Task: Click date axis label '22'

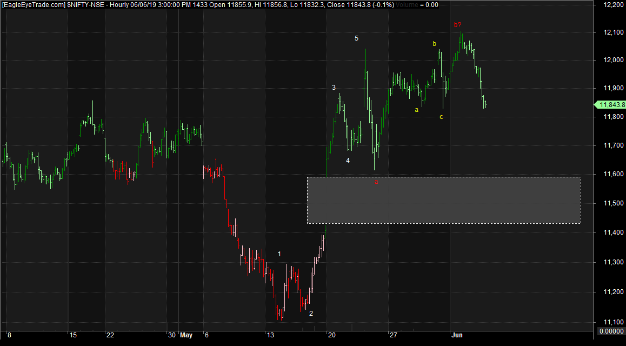Action: (110, 335)
